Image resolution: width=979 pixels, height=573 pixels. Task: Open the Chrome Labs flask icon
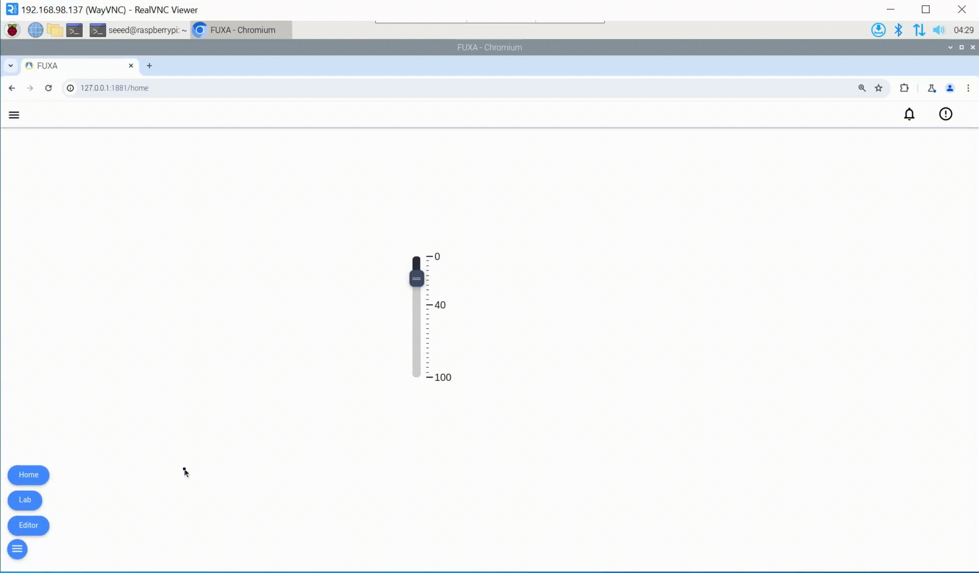click(x=931, y=88)
